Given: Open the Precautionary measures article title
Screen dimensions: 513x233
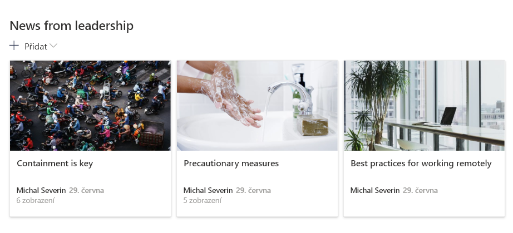Looking at the screenshot, I should click(x=231, y=163).
